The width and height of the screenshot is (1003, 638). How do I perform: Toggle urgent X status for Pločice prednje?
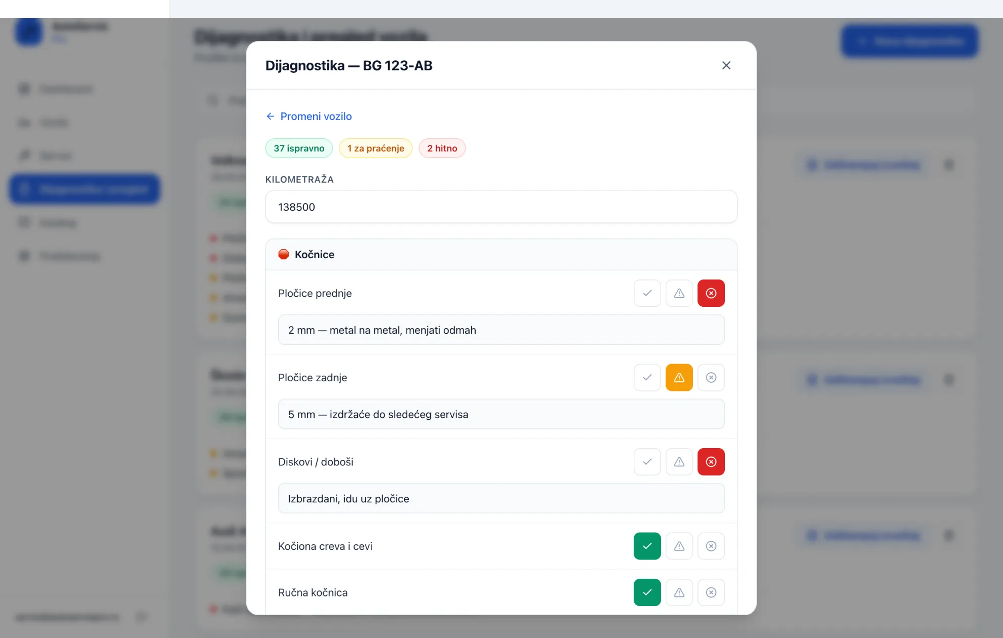pyautogui.click(x=711, y=293)
